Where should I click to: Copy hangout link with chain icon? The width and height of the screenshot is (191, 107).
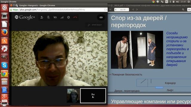pos(101,17)
